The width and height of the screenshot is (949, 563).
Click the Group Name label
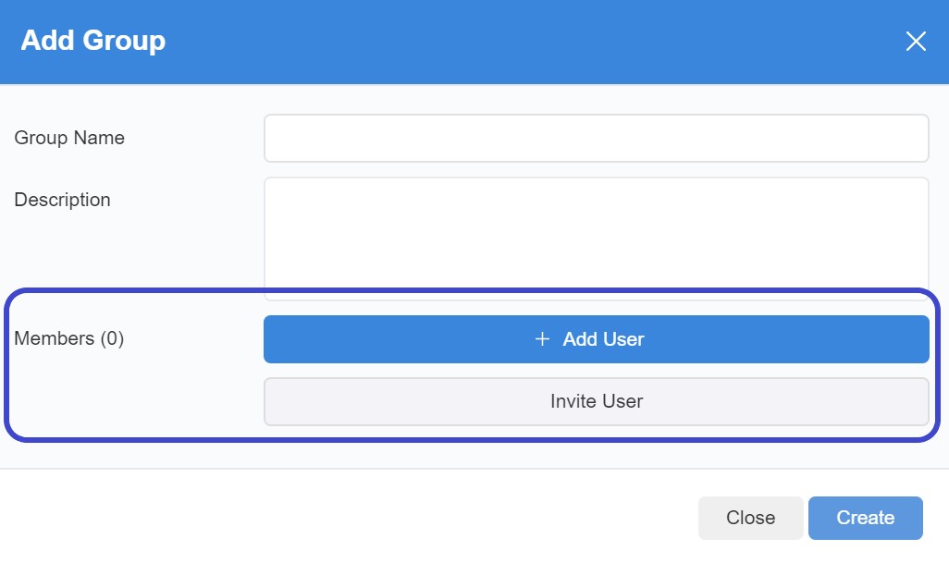[x=69, y=138]
